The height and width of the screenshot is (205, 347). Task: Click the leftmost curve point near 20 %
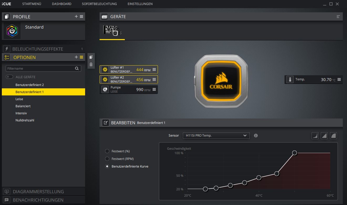[205, 189]
